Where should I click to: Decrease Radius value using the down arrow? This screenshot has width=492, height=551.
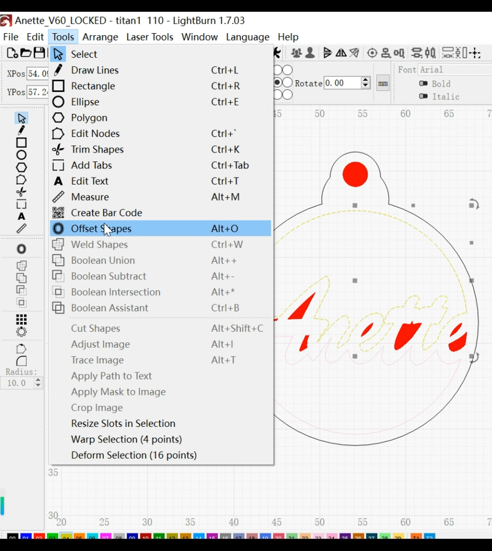click(x=38, y=386)
